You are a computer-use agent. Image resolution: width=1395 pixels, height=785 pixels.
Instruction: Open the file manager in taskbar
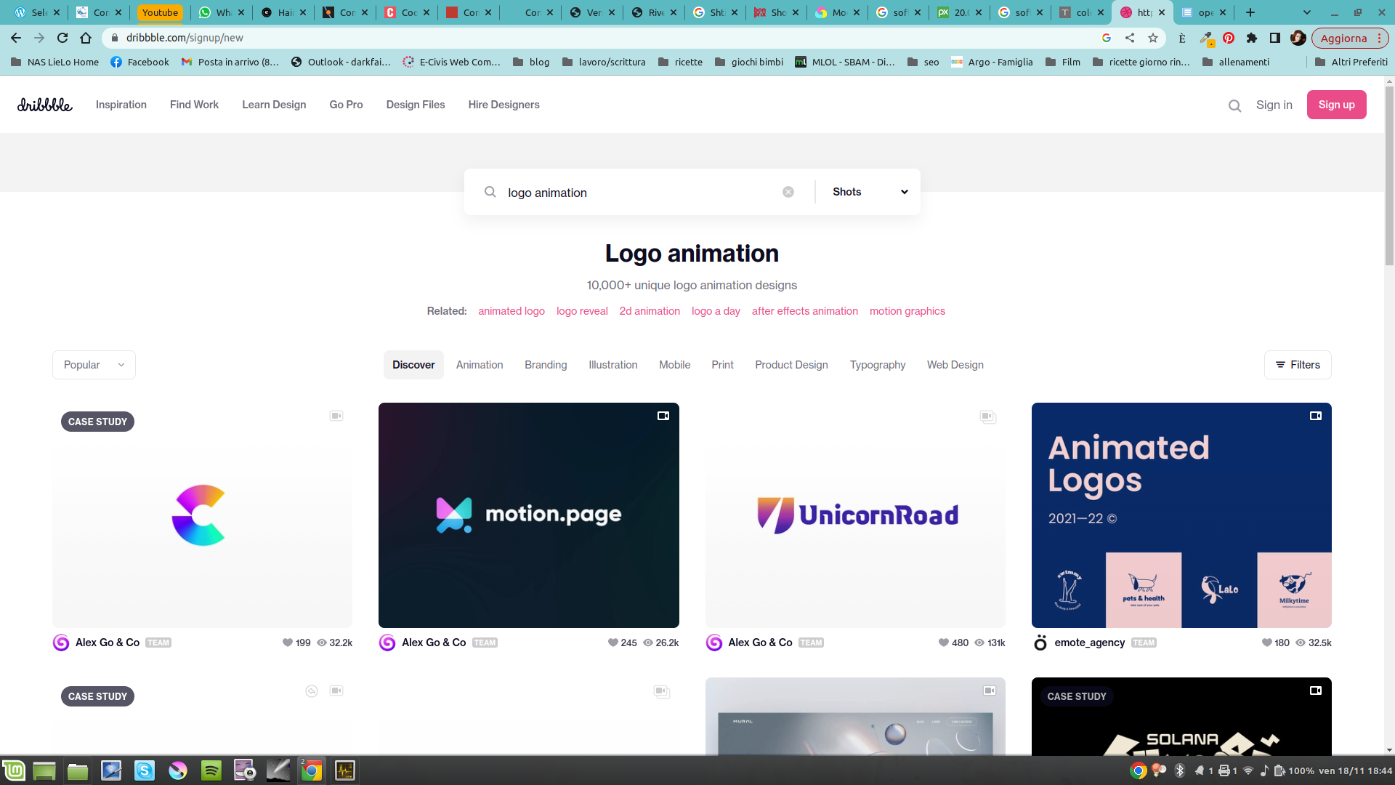78,770
